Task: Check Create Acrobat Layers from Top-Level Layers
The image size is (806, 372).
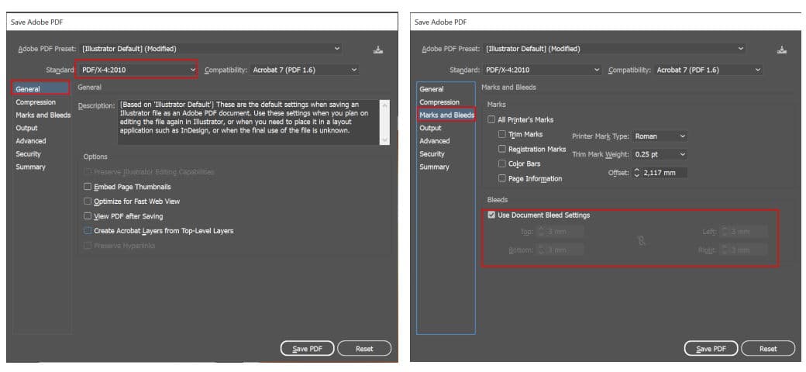Action: click(88, 231)
